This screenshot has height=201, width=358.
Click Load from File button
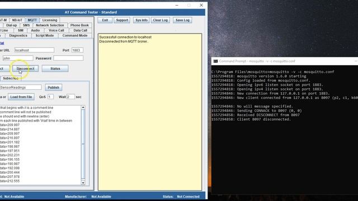pyautogui.click(x=21, y=97)
